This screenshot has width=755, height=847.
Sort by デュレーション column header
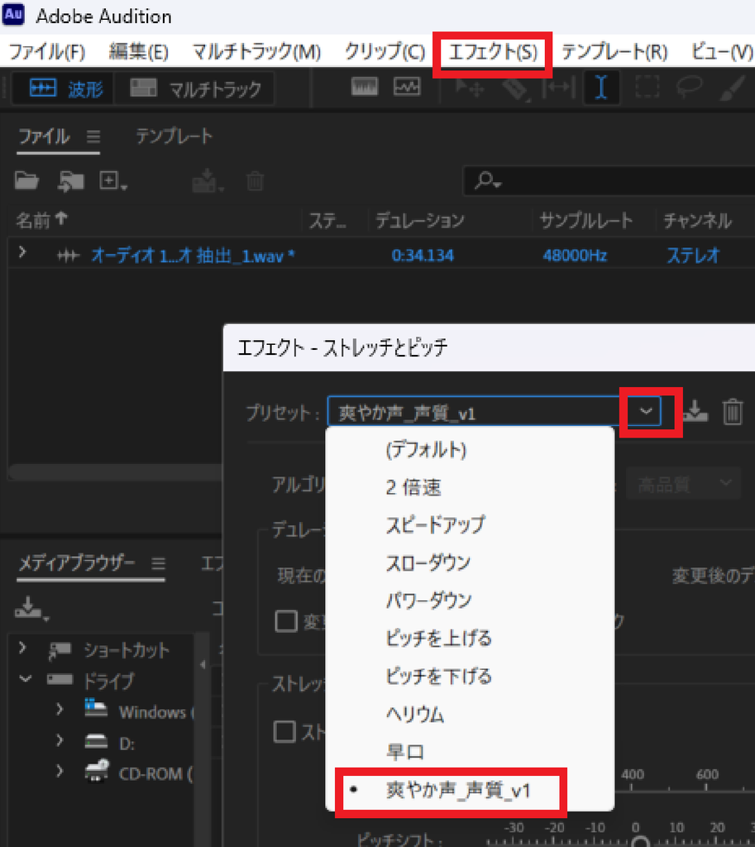point(419,220)
